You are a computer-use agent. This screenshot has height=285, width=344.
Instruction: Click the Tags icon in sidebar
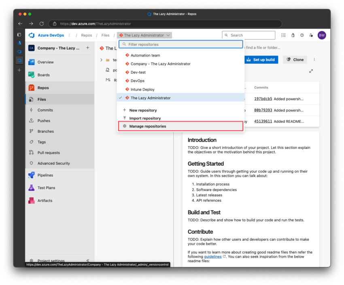pos(32,142)
